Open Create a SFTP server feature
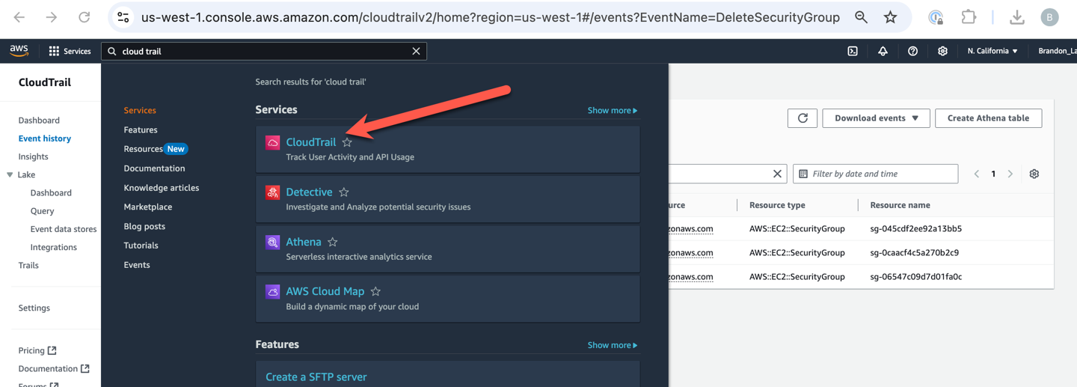The image size is (1077, 387). pos(316,377)
